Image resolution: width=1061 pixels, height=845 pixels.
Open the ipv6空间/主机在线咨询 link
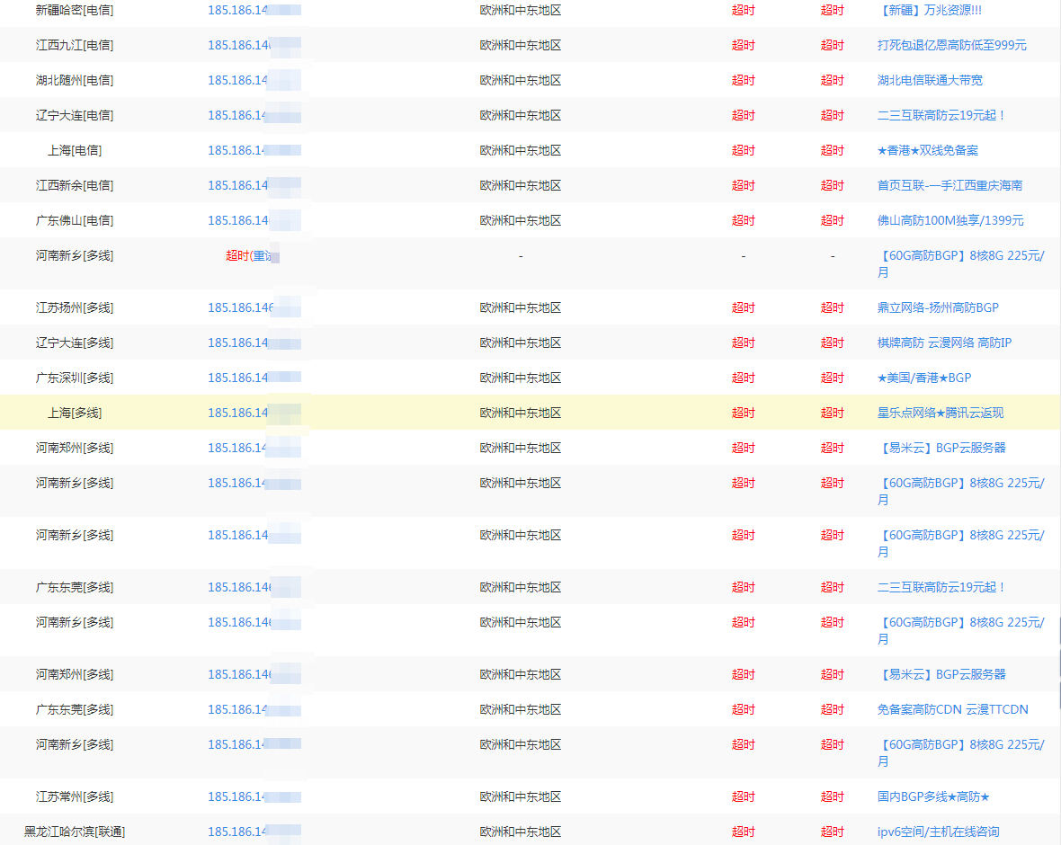(x=938, y=832)
